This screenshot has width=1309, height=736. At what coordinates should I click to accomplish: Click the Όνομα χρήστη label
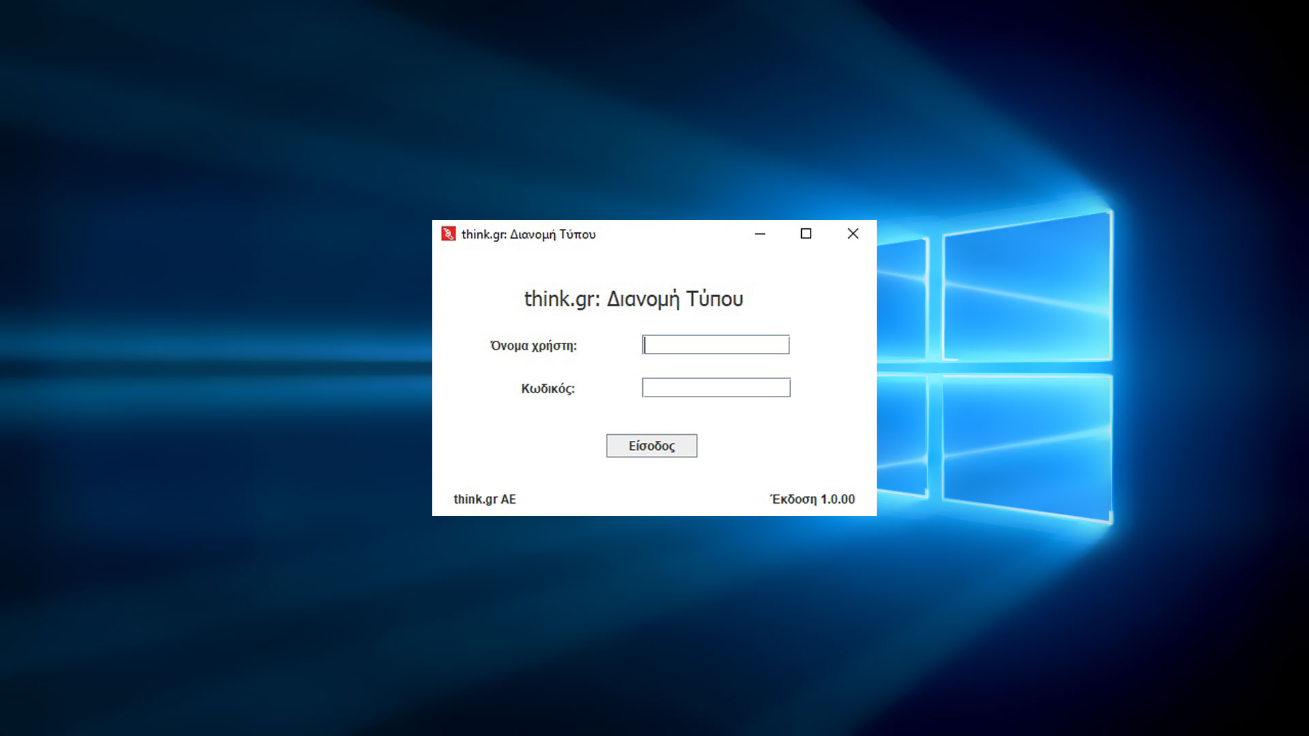[x=533, y=346]
